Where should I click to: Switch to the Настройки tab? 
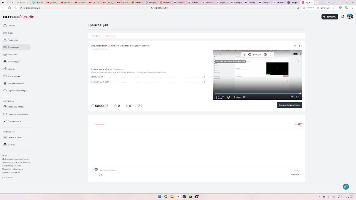click(x=97, y=36)
